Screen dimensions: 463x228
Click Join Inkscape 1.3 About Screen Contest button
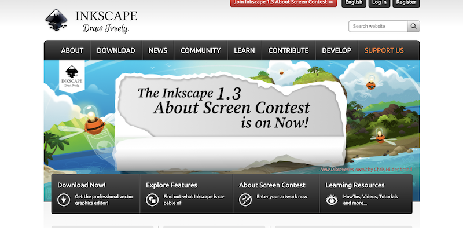[x=284, y=3]
